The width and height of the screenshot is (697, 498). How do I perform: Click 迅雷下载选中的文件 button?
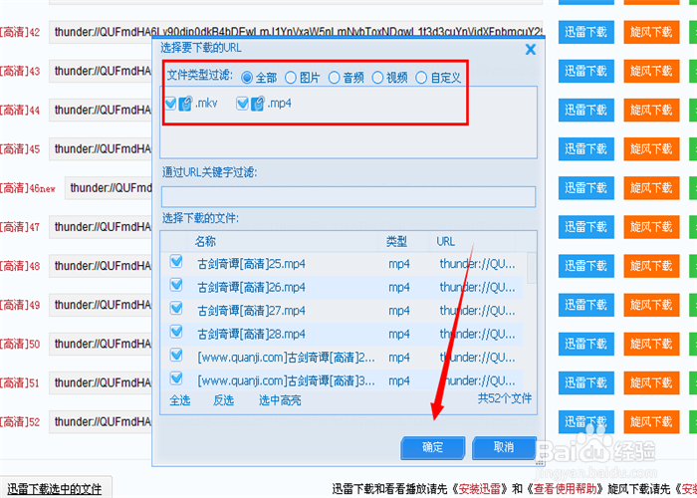pyautogui.click(x=55, y=489)
